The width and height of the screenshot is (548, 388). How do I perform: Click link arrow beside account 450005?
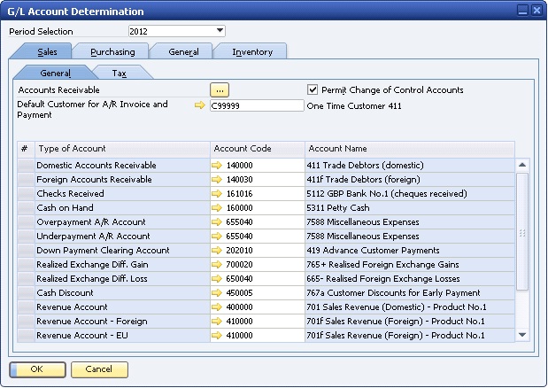pyautogui.click(x=217, y=292)
